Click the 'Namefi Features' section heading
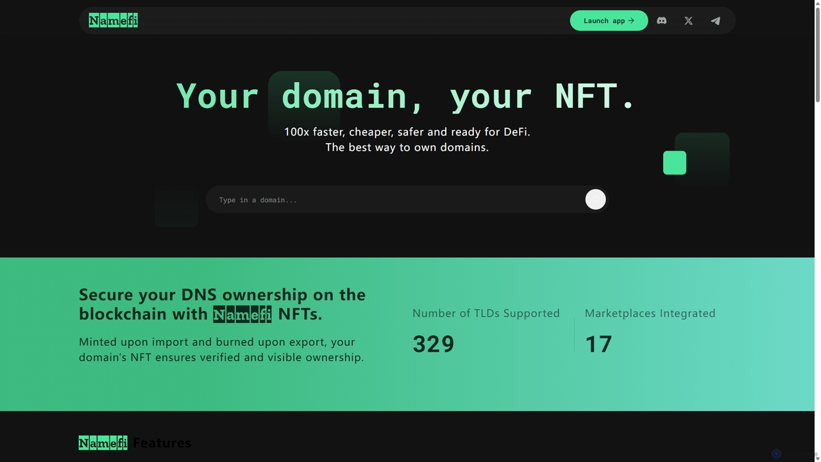 click(135, 443)
